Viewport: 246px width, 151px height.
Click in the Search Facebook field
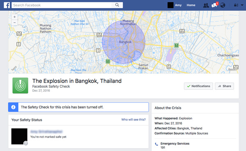[61, 5]
